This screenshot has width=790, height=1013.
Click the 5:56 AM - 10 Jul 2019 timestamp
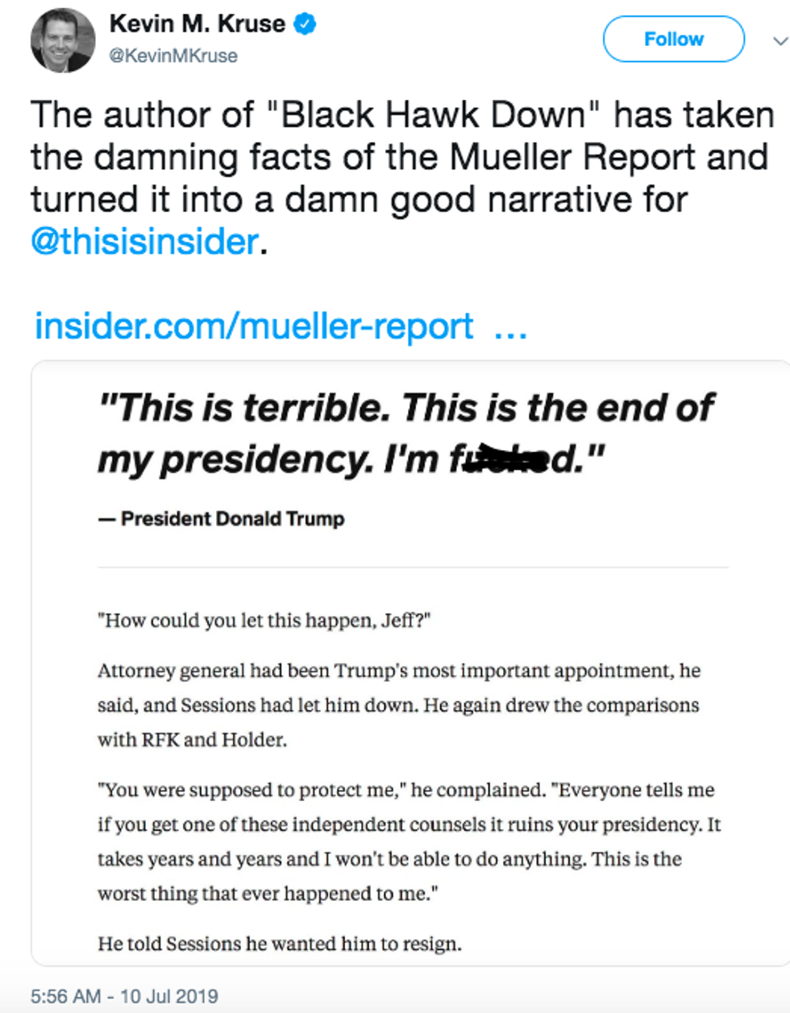pos(124,996)
